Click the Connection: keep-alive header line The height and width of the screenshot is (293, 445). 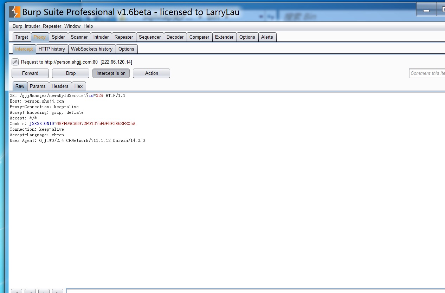[x=37, y=129]
